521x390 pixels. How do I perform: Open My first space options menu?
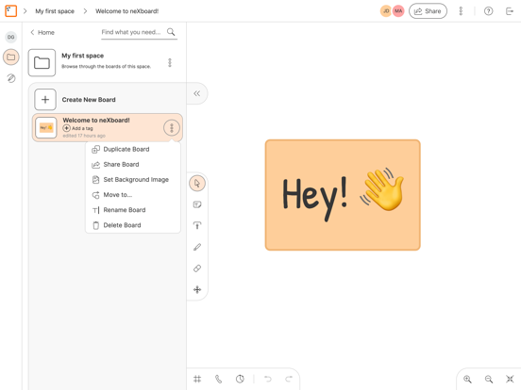click(x=170, y=63)
